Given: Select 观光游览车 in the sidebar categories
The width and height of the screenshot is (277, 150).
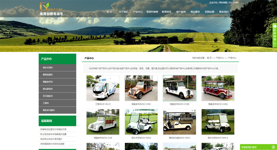Looking at the screenshot, I should (x=57, y=89).
